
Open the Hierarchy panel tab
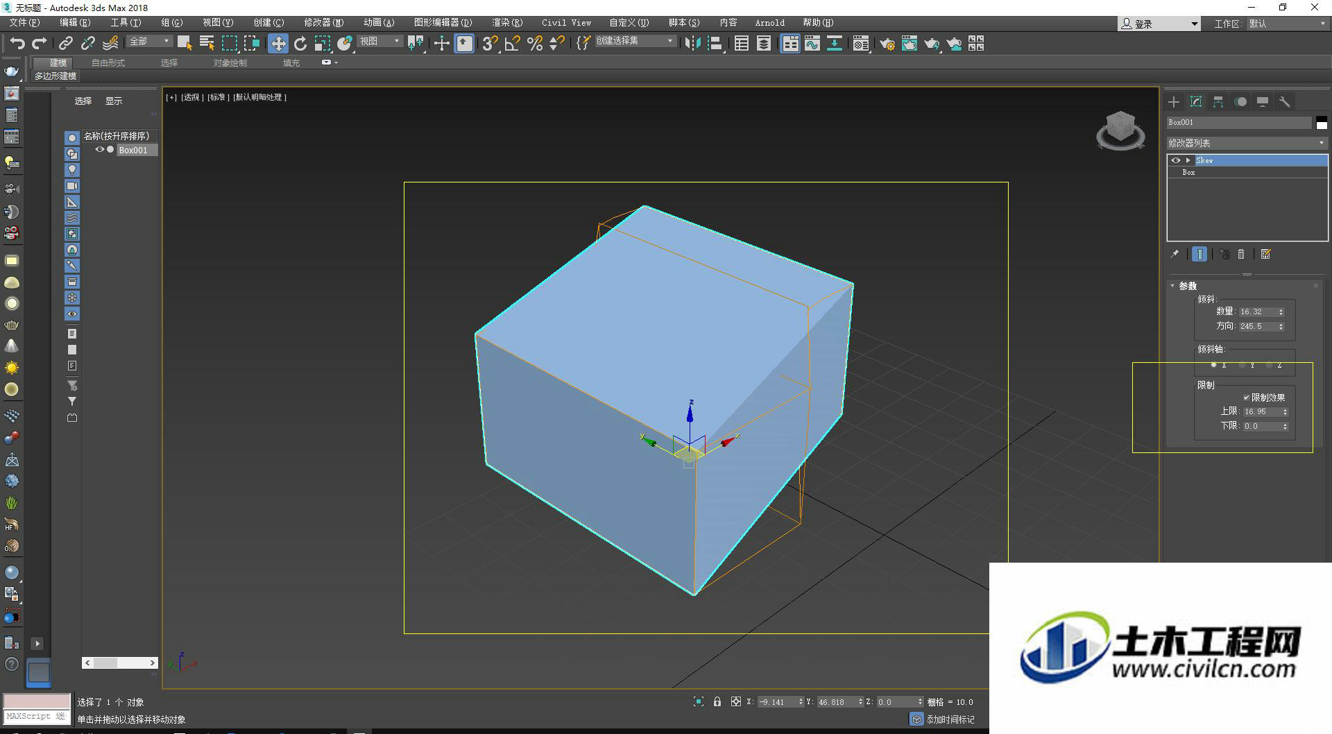pos(1218,102)
